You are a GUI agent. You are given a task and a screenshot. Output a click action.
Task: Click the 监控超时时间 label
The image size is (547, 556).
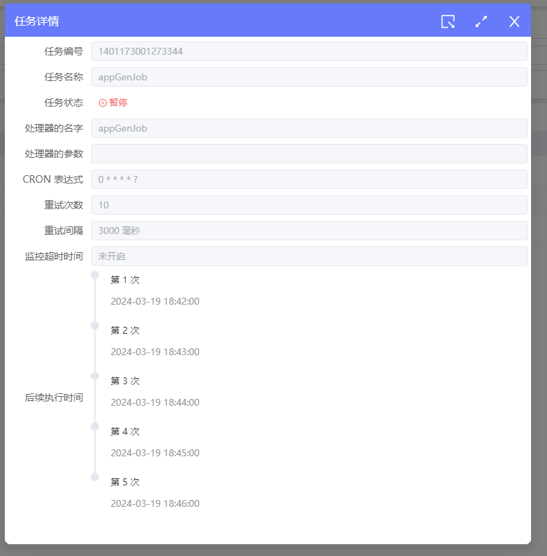point(54,256)
